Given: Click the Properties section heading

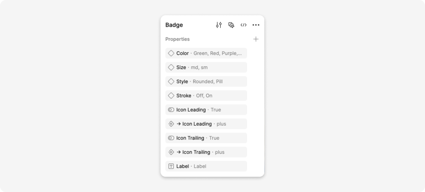Looking at the screenshot, I should point(177,39).
